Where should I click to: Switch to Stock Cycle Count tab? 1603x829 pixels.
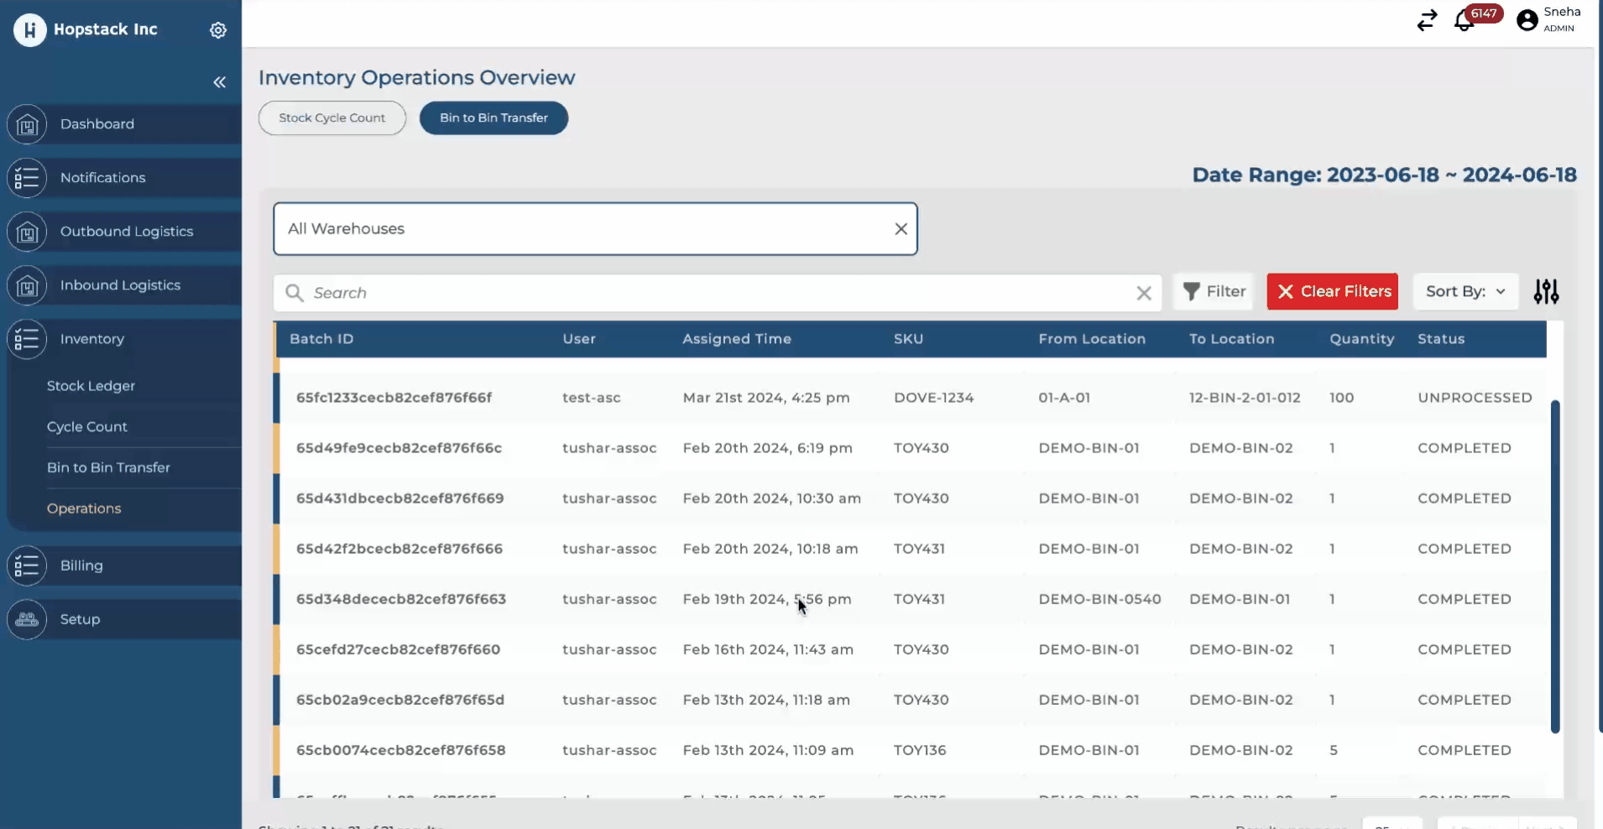pos(332,118)
